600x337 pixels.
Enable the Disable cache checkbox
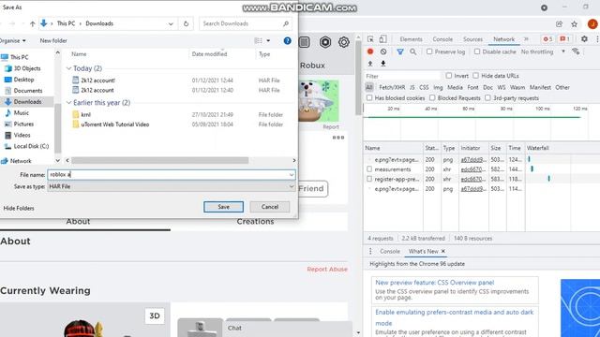477,51
